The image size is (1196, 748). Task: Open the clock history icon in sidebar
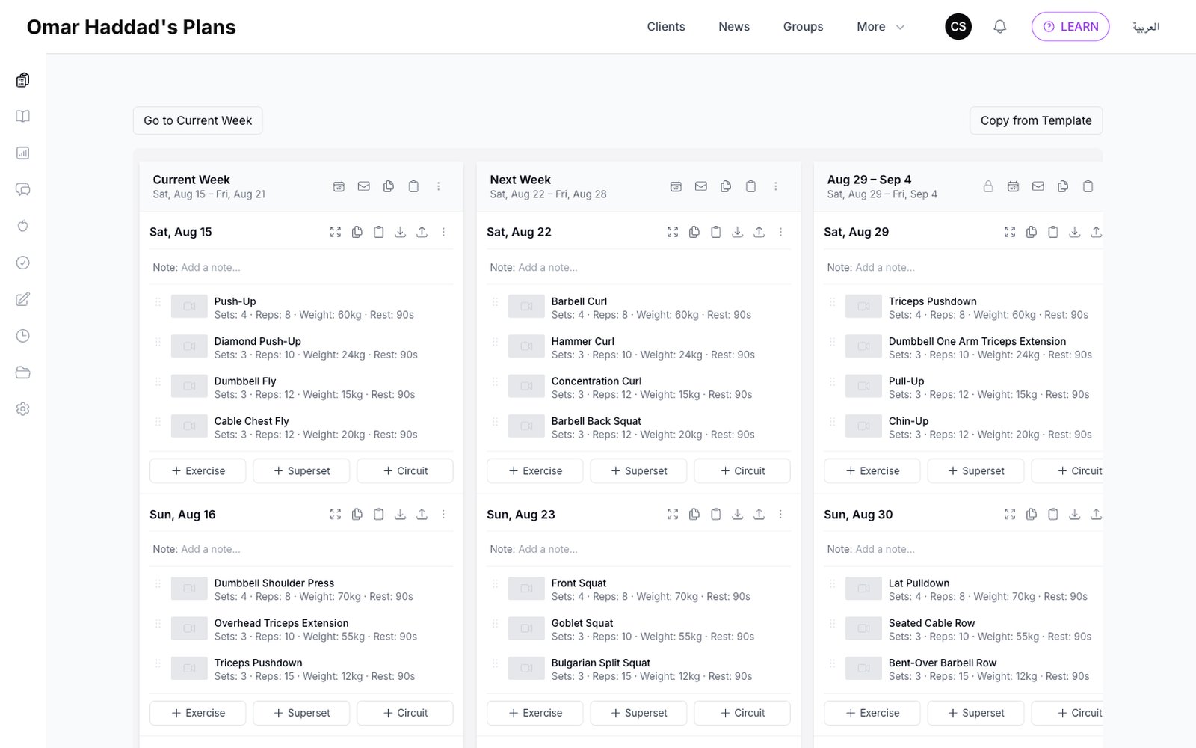pos(23,336)
